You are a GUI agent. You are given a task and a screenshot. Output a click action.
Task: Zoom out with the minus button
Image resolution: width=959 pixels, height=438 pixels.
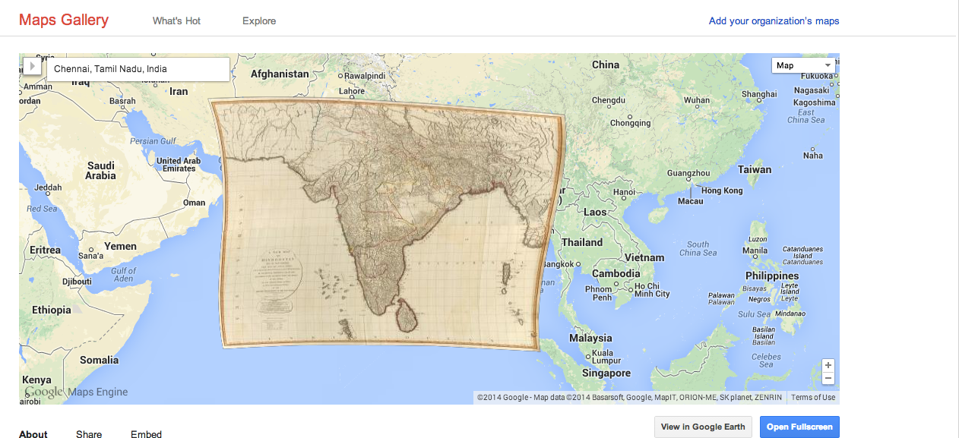tap(828, 378)
